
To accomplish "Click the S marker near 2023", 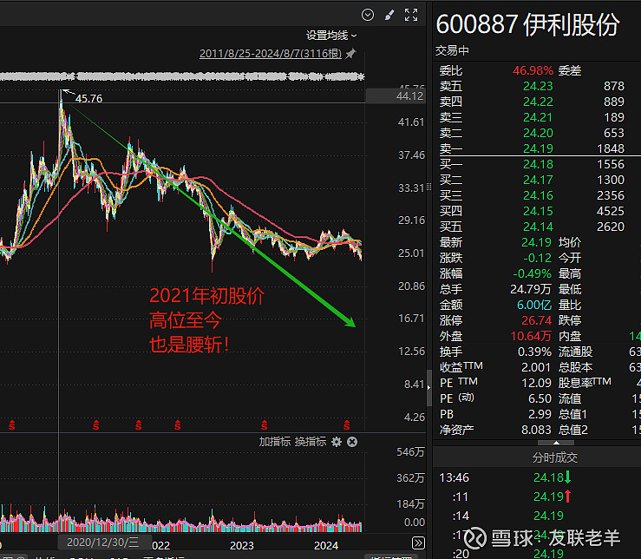I will tap(264, 424).
